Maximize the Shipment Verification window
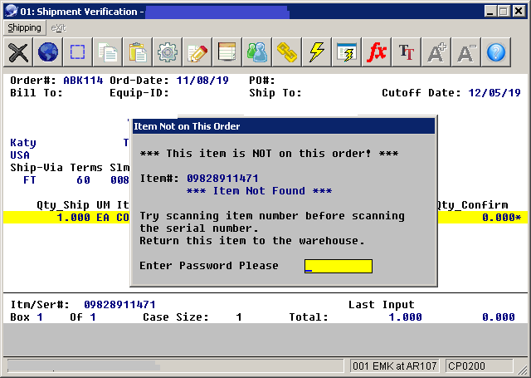The height and width of the screenshot is (378, 531). tap(504, 12)
